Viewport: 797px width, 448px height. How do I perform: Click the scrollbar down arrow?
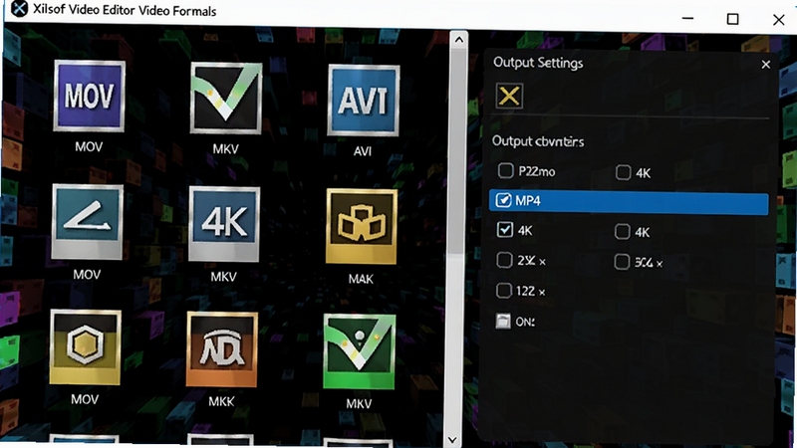(452, 439)
